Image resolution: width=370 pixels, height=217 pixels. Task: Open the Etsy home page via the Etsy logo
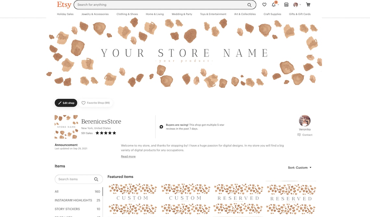64,5
